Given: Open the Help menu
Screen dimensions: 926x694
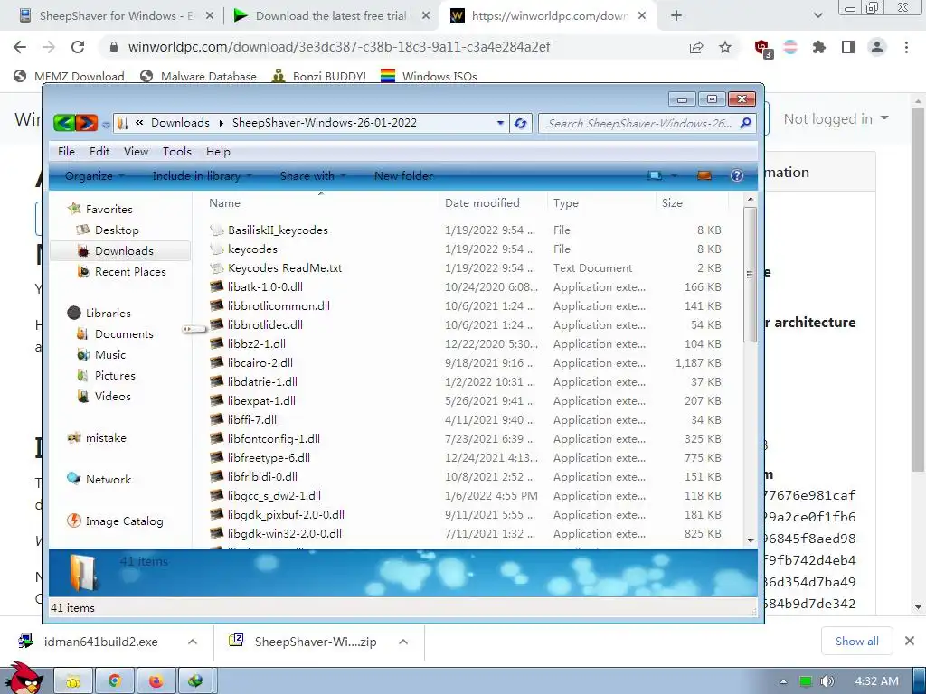Looking at the screenshot, I should click(x=218, y=151).
